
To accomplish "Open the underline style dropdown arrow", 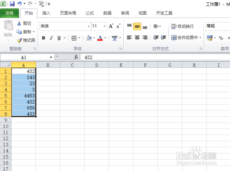I will click(64, 38).
